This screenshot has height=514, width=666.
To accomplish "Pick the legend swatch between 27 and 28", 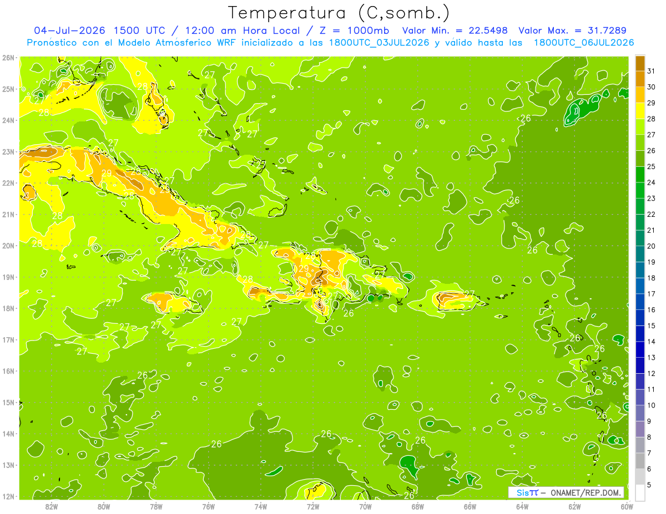I will 640,127.
